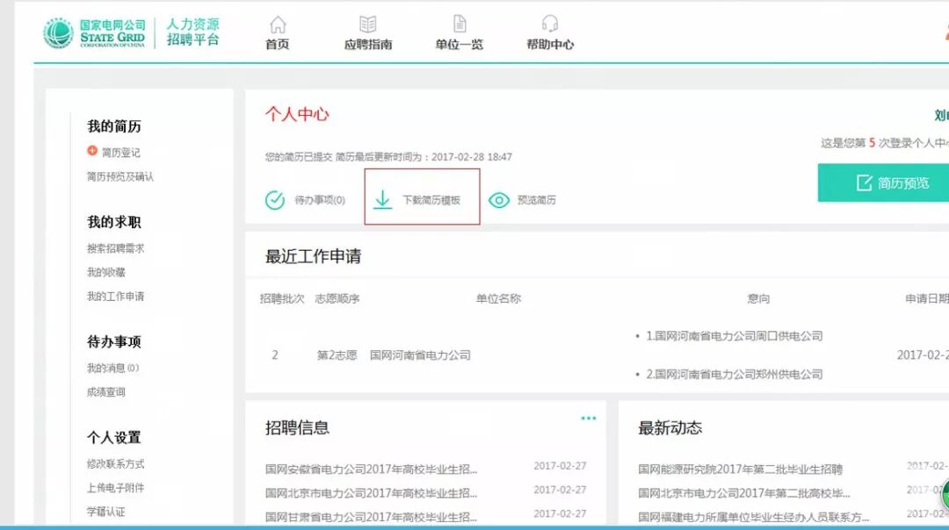This screenshot has width=949, height=530.
Task: Click the eye icon for 预览简历
Action: click(x=499, y=200)
